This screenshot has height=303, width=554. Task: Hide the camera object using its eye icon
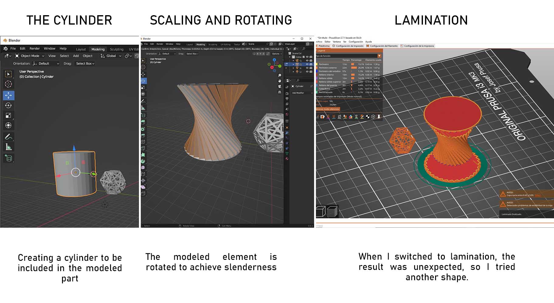pos(307,60)
